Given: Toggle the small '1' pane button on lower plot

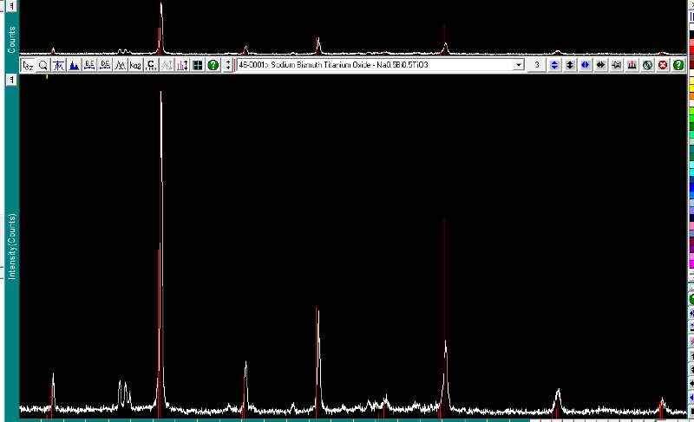Looking at the screenshot, I should pyautogui.click(x=10, y=81).
